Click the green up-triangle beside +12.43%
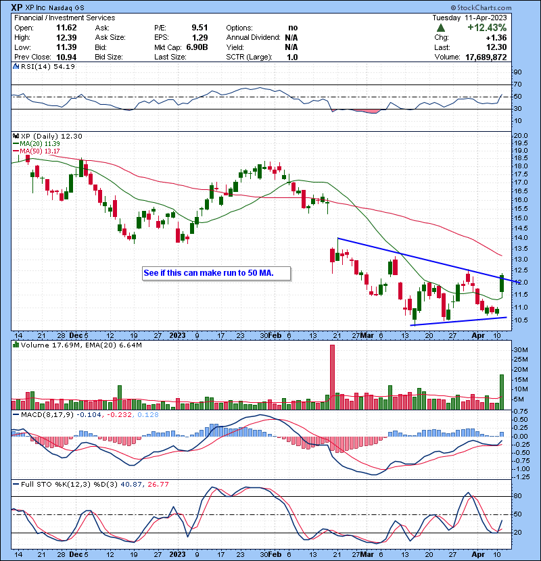541x561 pixels. coord(441,28)
